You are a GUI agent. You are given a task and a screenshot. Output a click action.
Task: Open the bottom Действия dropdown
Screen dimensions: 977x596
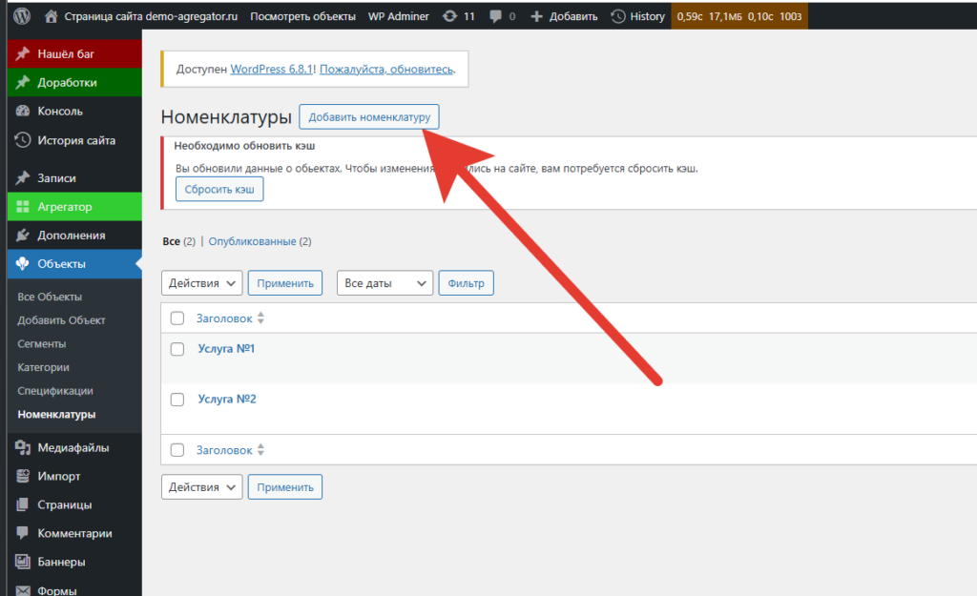(x=202, y=487)
